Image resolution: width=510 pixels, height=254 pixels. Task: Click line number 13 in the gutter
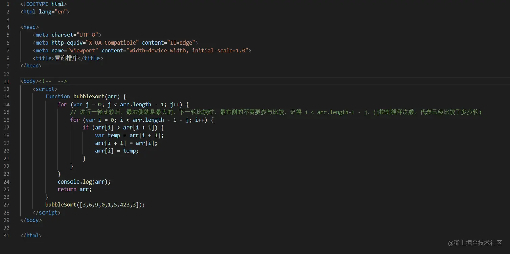pos(6,96)
